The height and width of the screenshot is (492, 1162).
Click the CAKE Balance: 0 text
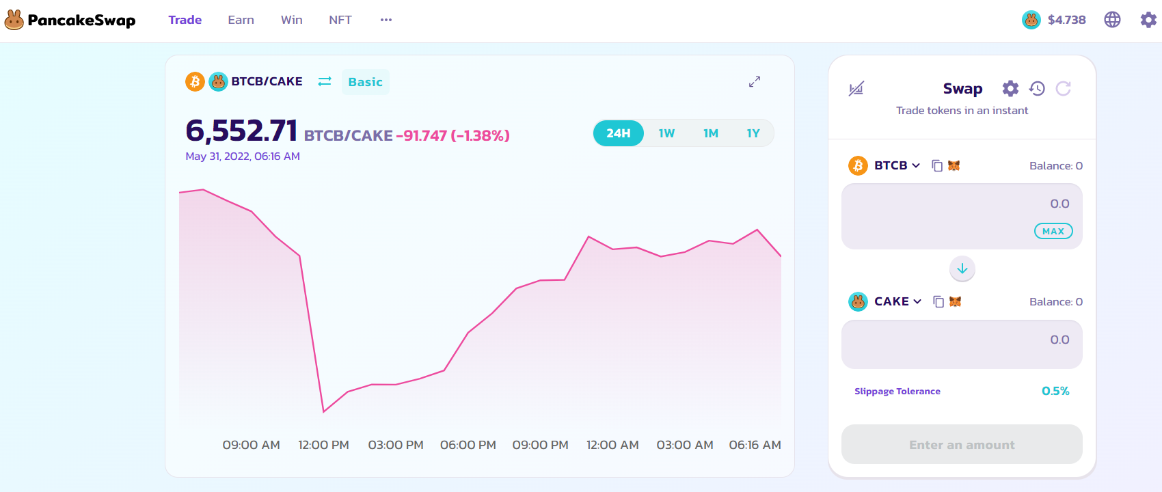(1056, 301)
